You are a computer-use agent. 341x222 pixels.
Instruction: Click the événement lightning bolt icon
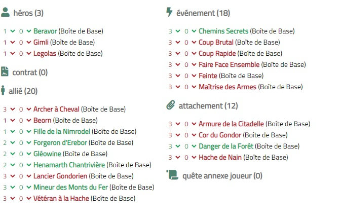169,12
